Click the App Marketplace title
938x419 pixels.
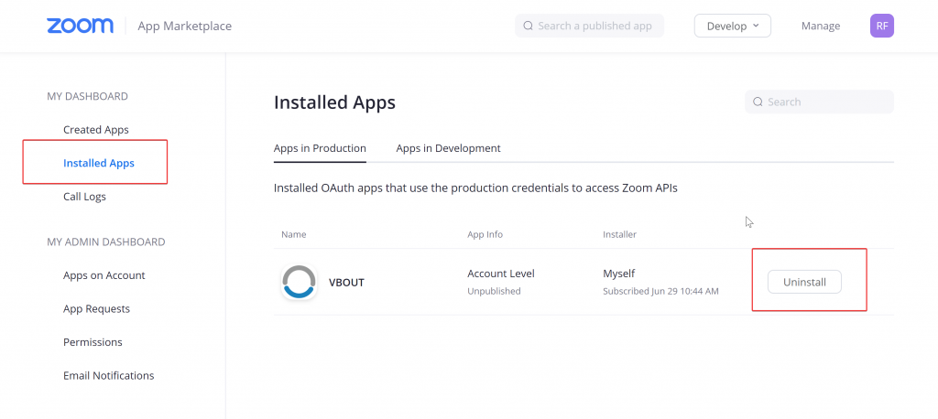tap(184, 27)
